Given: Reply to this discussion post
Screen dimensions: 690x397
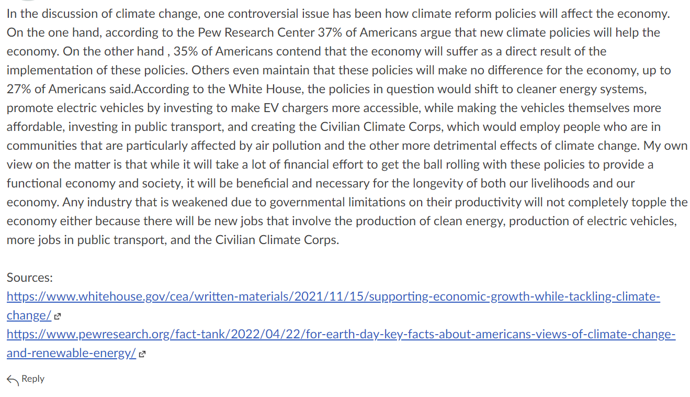Looking at the screenshot, I should pyautogui.click(x=26, y=379).
